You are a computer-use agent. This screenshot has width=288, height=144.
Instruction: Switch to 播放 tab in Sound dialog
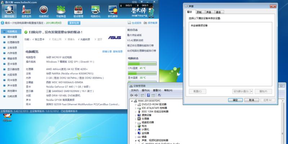(190, 12)
